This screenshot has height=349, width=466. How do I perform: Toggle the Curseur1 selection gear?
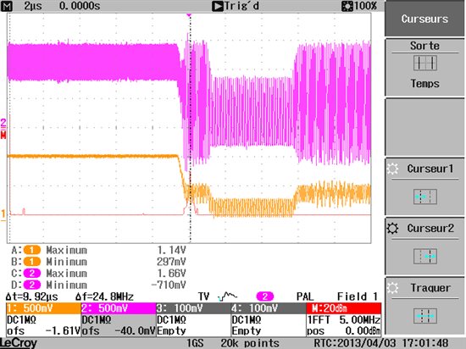392,169
